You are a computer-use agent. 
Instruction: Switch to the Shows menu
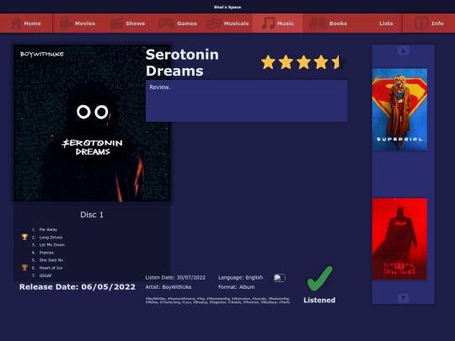tap(135, 24)
